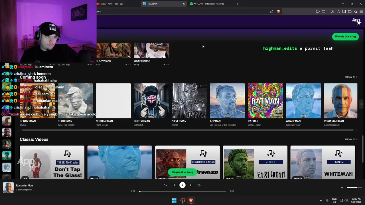
Task: Open the Romanian Man cover in the player bar
Action: coord(8,188)
